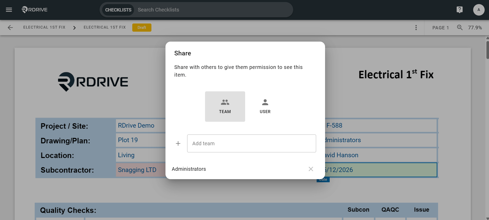489x220 pixels.
Task: Click the date field showing 12/2026
Action: point(381,170)
